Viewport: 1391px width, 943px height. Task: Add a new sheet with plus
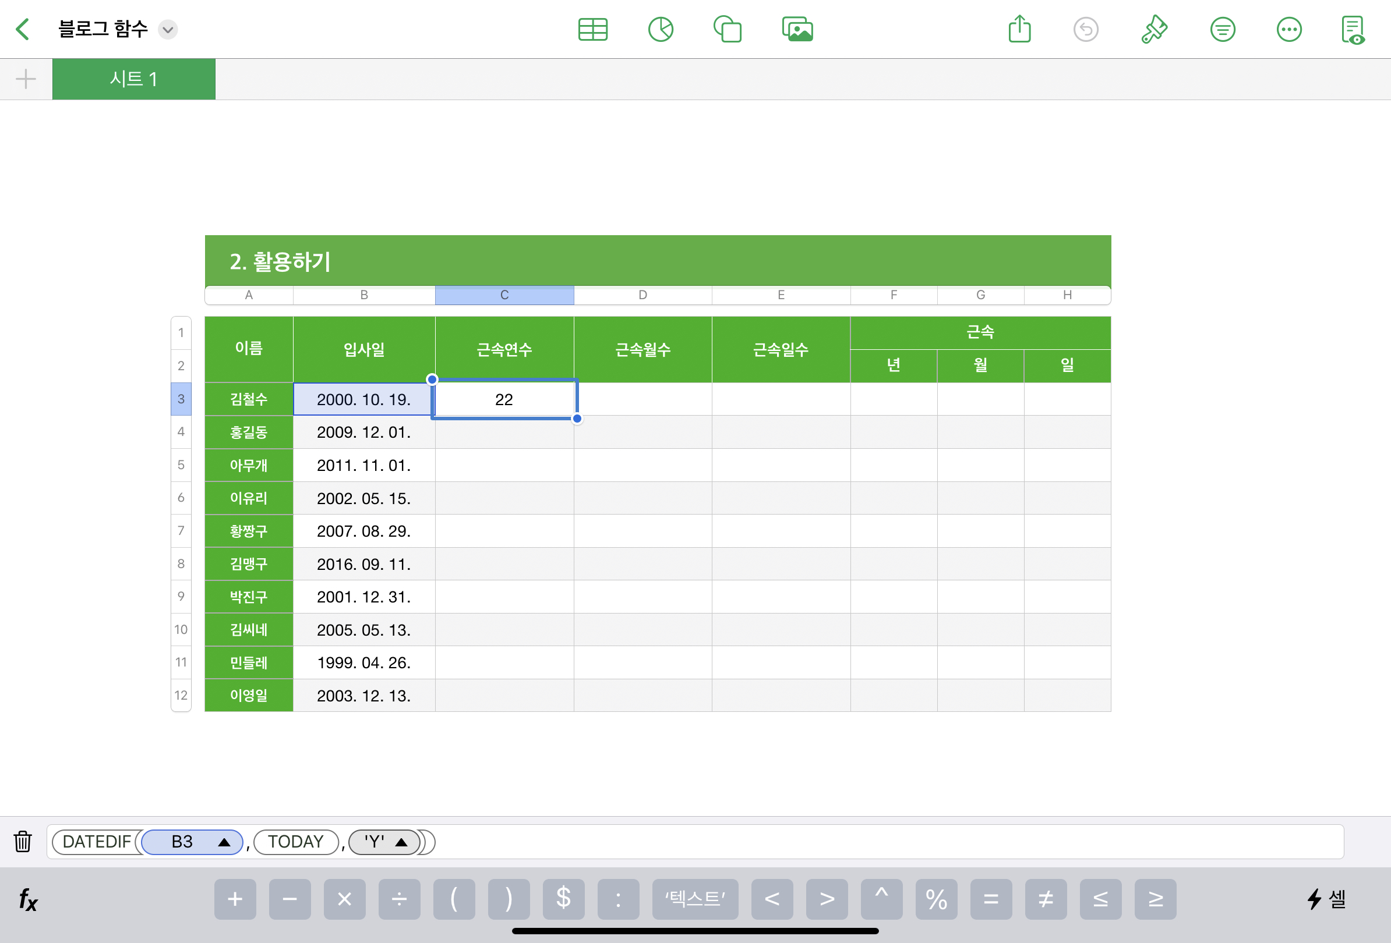point(26,79)
